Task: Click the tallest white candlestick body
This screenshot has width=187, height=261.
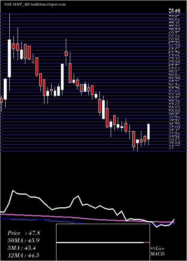Action: [9, 58]
